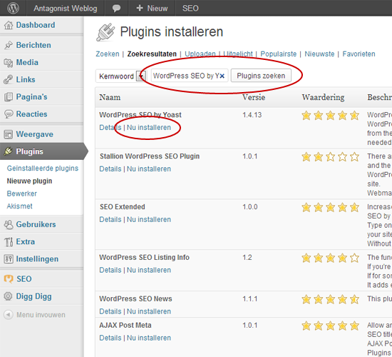Image resolution: width=392 pixels, height=357 pixels.
Task: Collapse menu with Menu invouwen arrow
Action: coord(9,315)
